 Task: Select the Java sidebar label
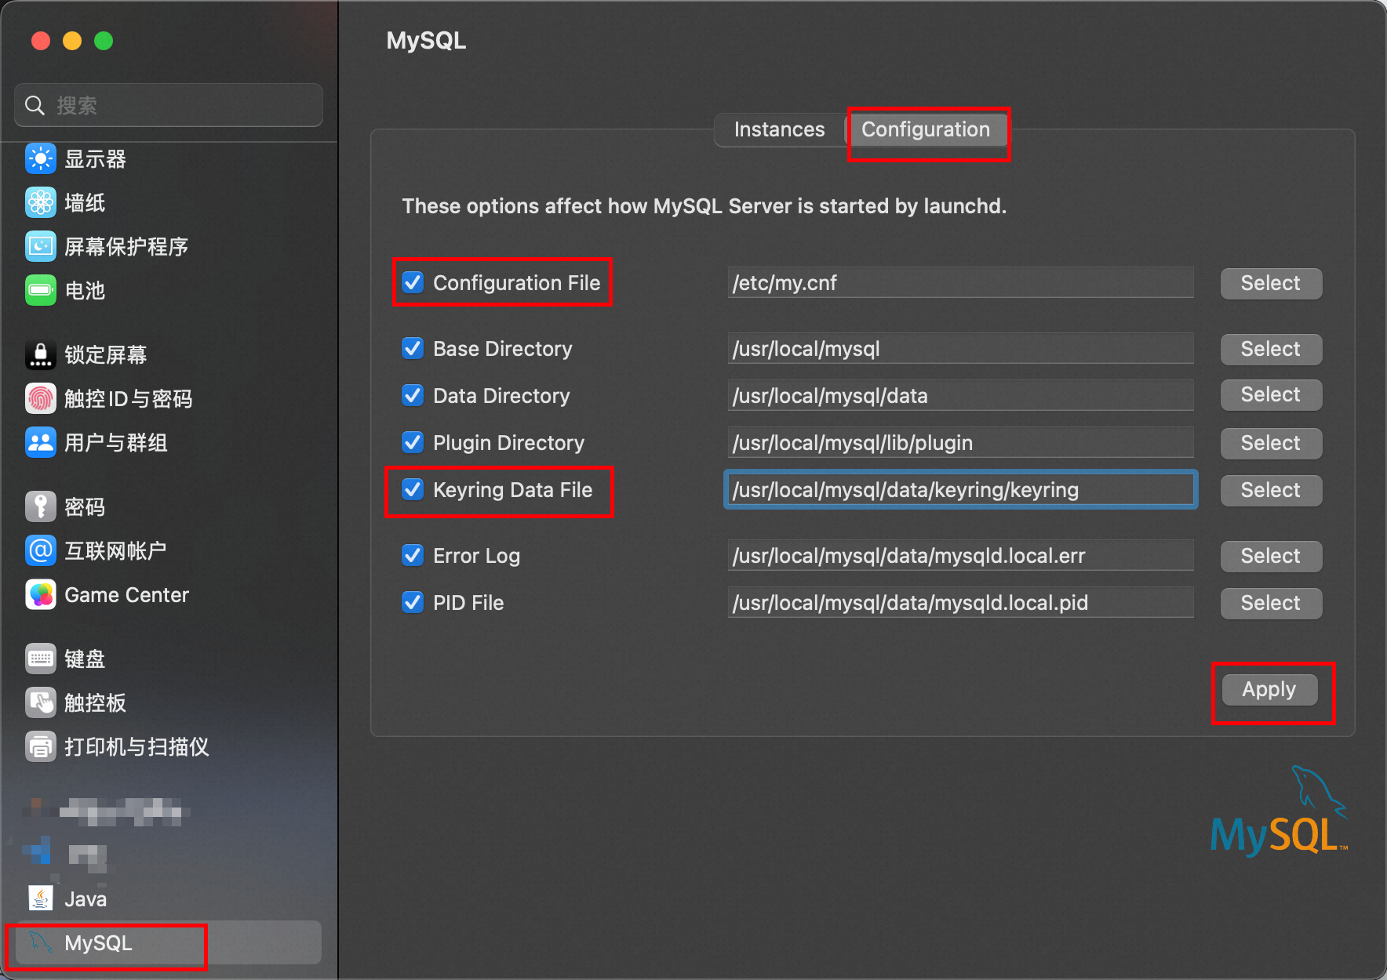tap(86, 899)
